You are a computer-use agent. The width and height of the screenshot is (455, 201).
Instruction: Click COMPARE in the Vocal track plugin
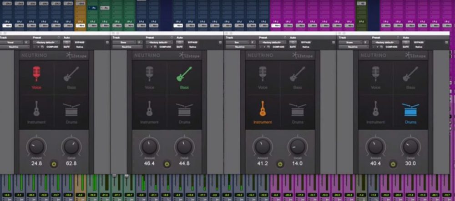pyautogui.click(x=52, y=47)
